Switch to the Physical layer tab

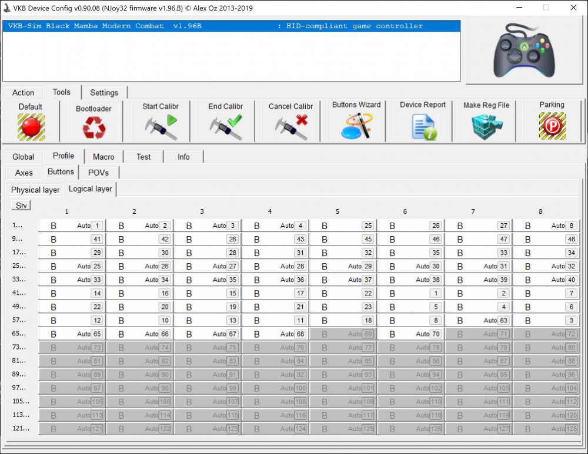click(x=35, y=190)
